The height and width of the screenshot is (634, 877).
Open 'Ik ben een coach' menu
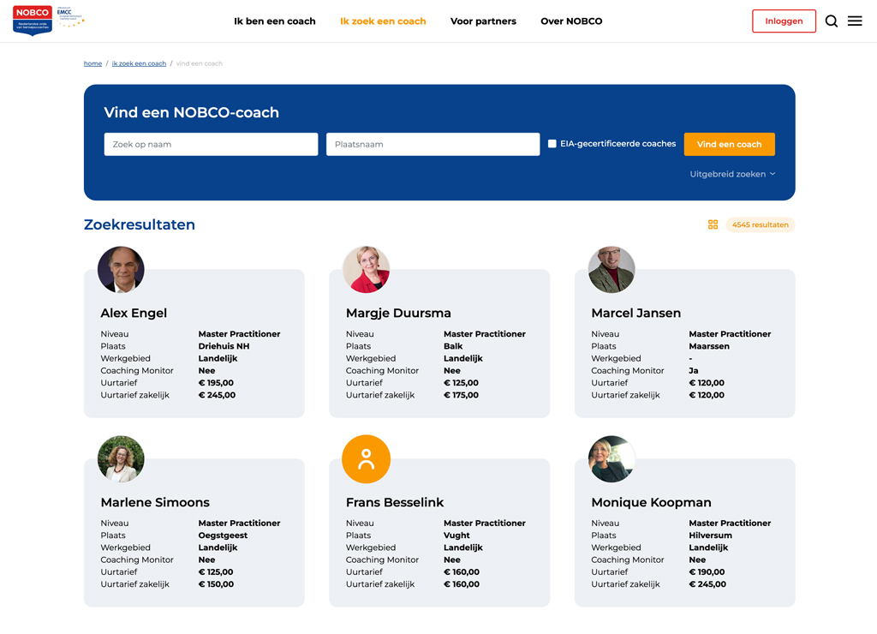274,21
